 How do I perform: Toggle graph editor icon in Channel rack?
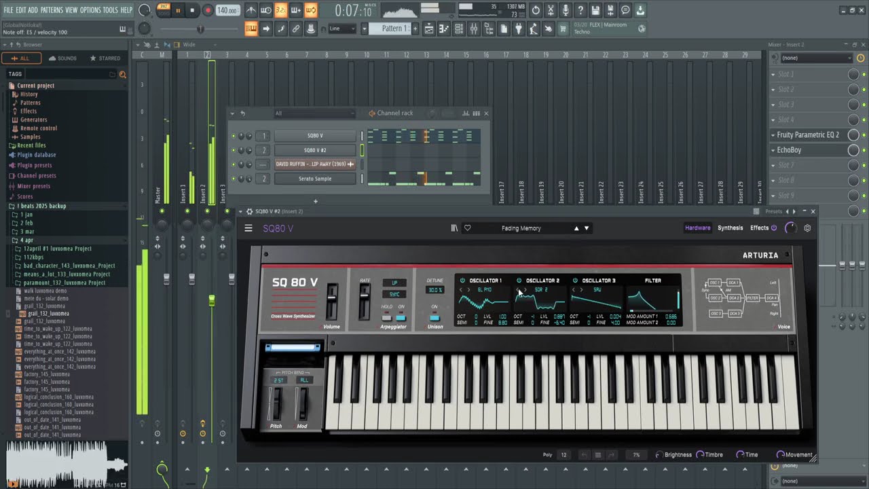pyautogui.click(x=466, y=113)
